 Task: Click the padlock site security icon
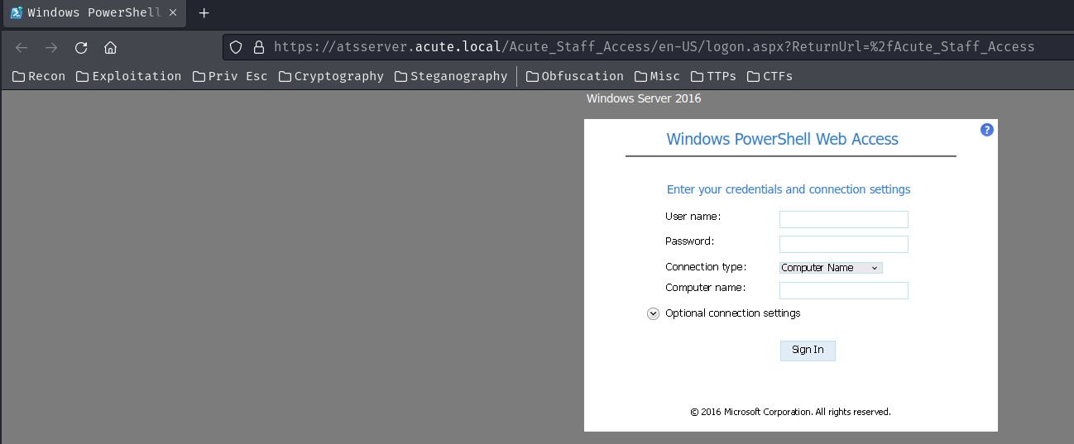[258, 47]
